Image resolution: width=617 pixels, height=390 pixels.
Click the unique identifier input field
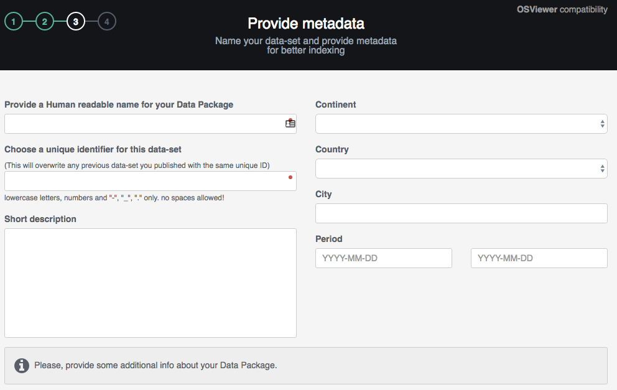[143, 181]
